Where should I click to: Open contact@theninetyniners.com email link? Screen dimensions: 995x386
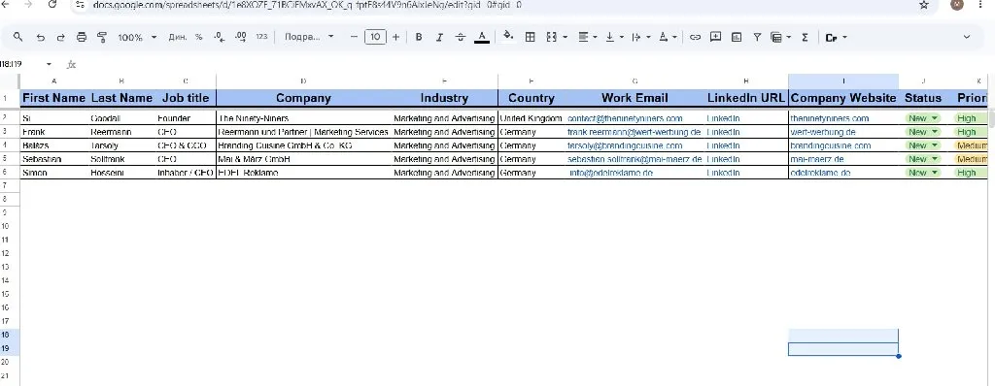coord(625,118)
